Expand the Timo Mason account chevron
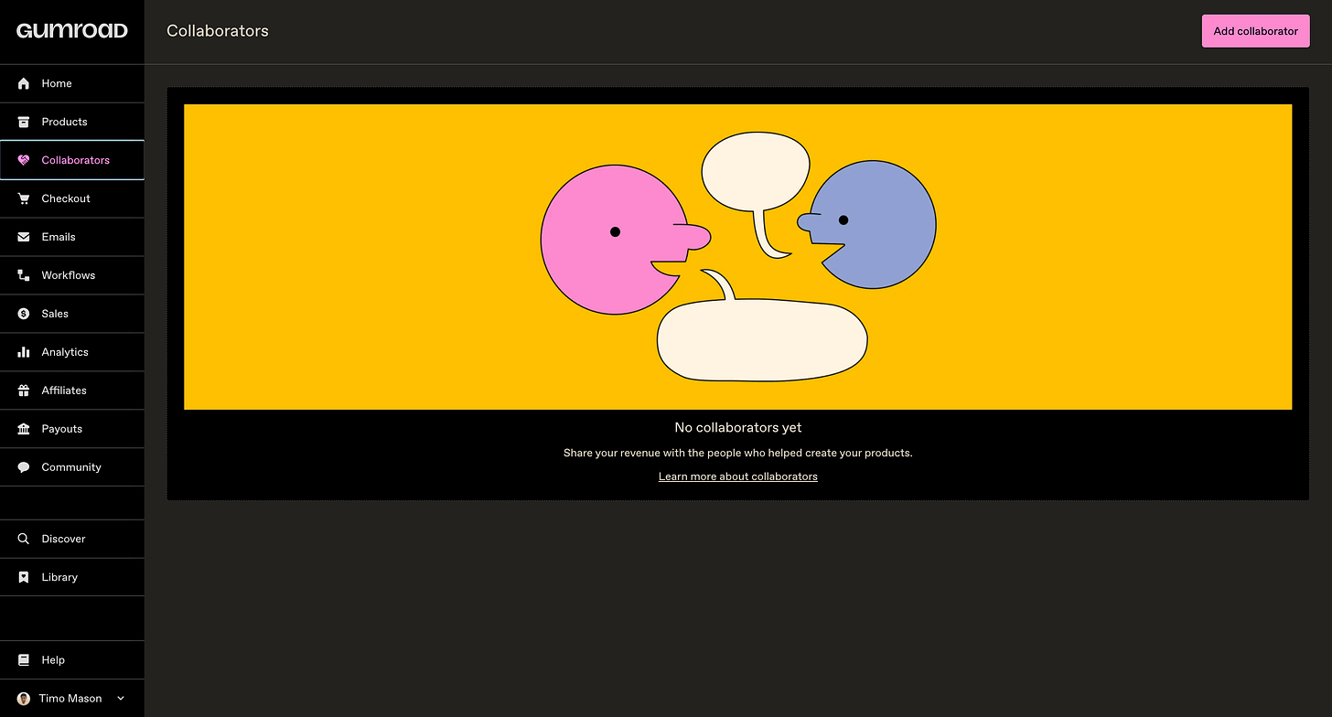 [x=121, y=699]
